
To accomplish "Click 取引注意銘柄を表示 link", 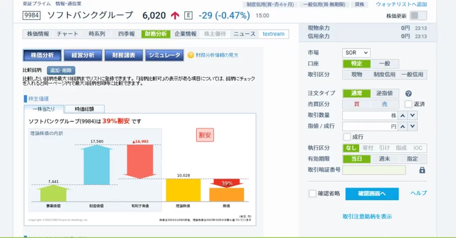I will (367, 217).
